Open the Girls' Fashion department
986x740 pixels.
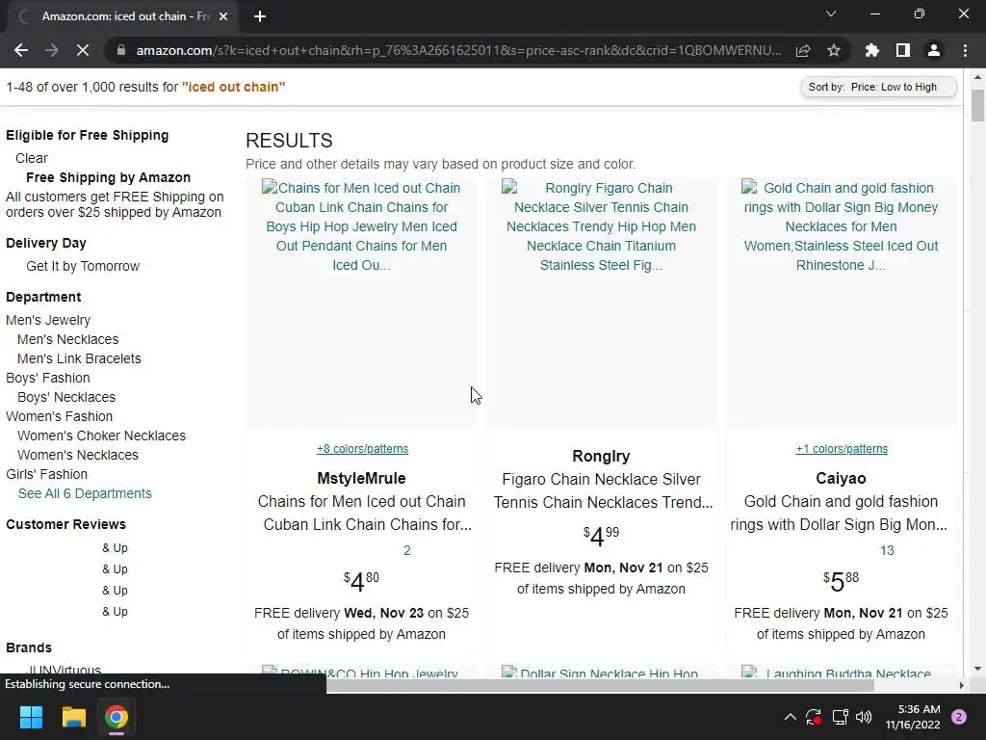click(46, 474)
